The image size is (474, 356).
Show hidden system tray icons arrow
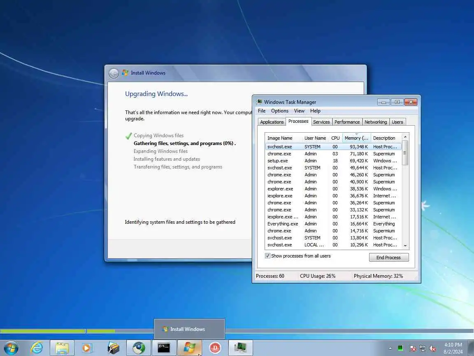[x=390, y=348]
